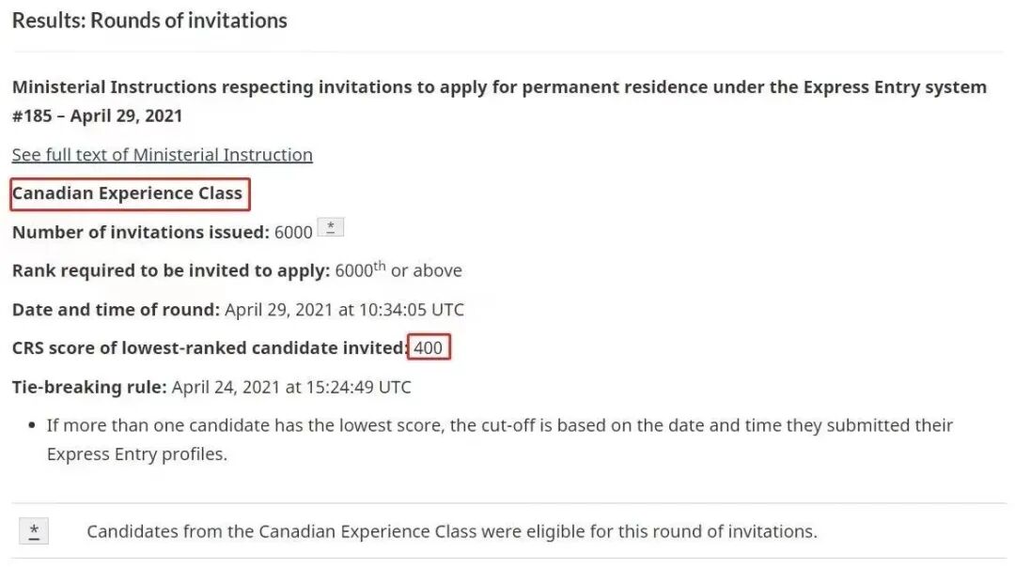Click the Tie-breaking rule label
Image resolution: width=1015 pixels, height=568 pixels.
[89, 387]
